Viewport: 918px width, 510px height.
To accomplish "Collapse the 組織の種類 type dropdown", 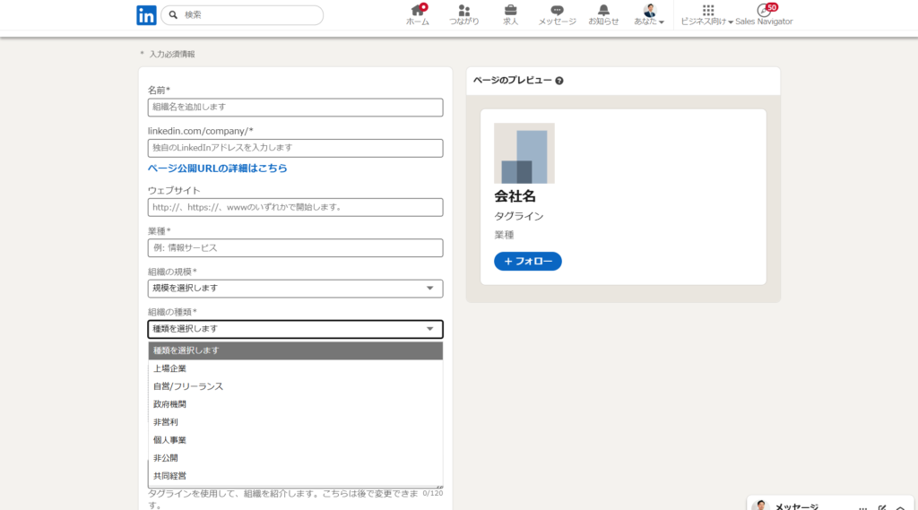I will (295, 329).
